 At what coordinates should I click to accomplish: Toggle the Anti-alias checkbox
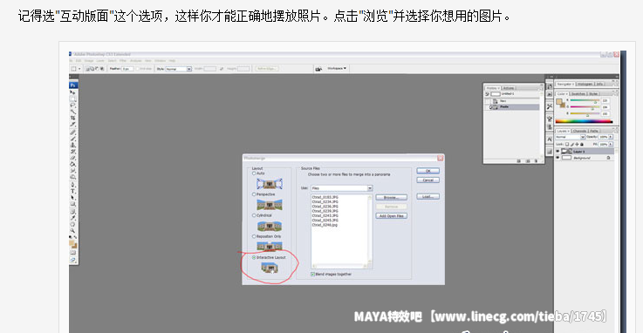click(137, 68)
